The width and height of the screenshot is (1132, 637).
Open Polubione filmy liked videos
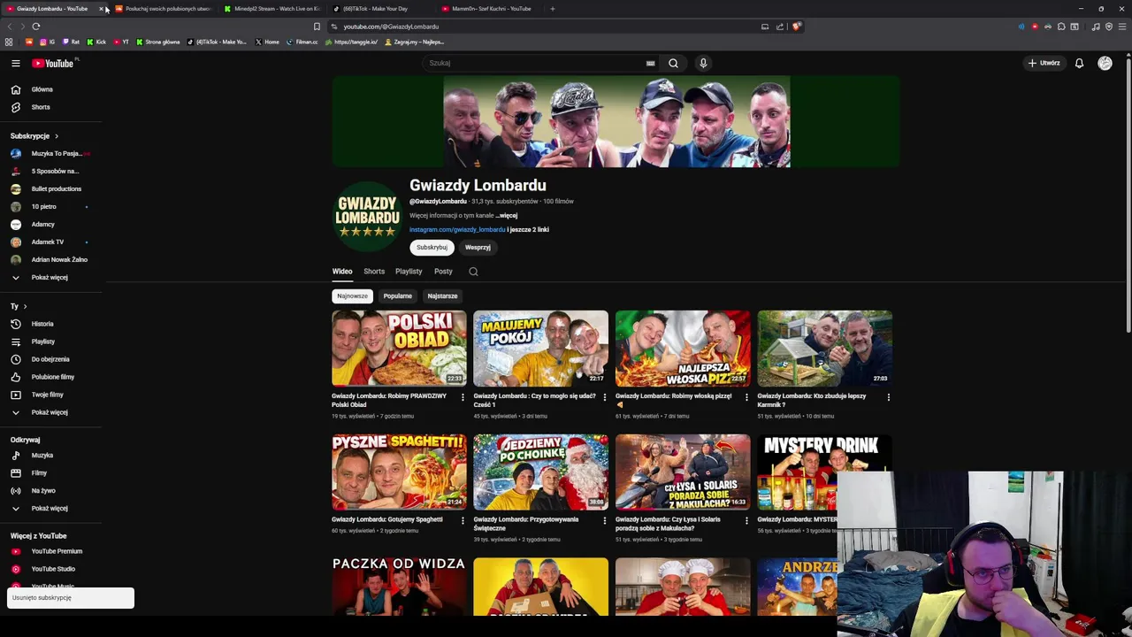(x=52, y=377)
